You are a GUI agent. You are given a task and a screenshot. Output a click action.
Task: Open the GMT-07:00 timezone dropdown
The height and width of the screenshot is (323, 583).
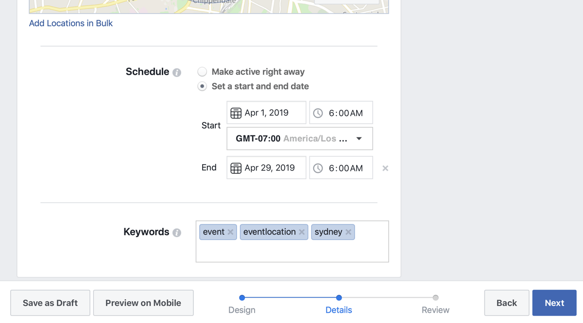pos(299,138)
